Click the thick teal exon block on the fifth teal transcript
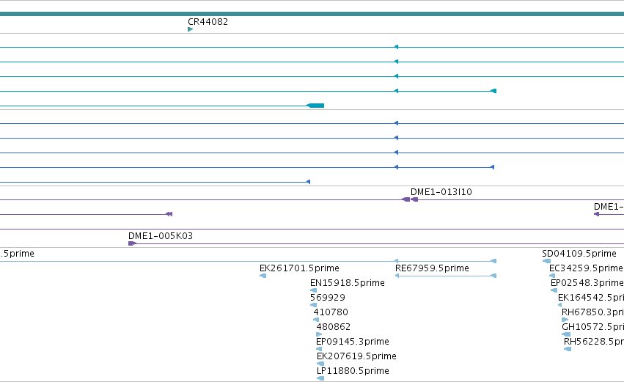624x382 pixels. pos(315,106)
